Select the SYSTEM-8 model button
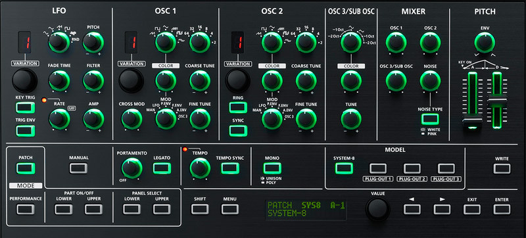 tap(344, 168)
